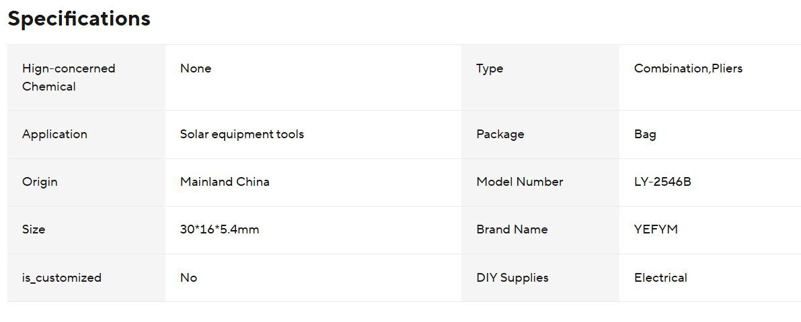Screen dimensions: 801x322
Task: Click the Type label cell
Action: 490,68
